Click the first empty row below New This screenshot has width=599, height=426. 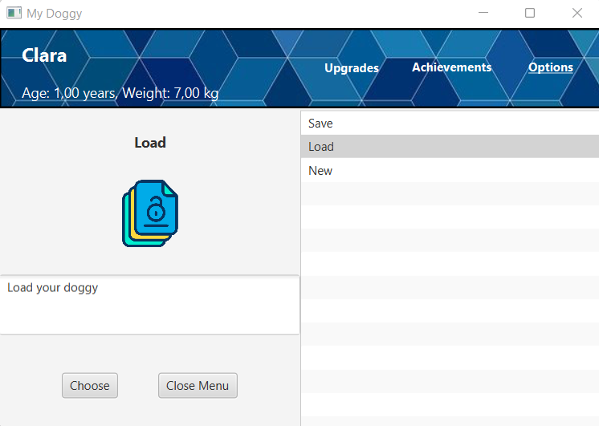(x=450, y=193)
